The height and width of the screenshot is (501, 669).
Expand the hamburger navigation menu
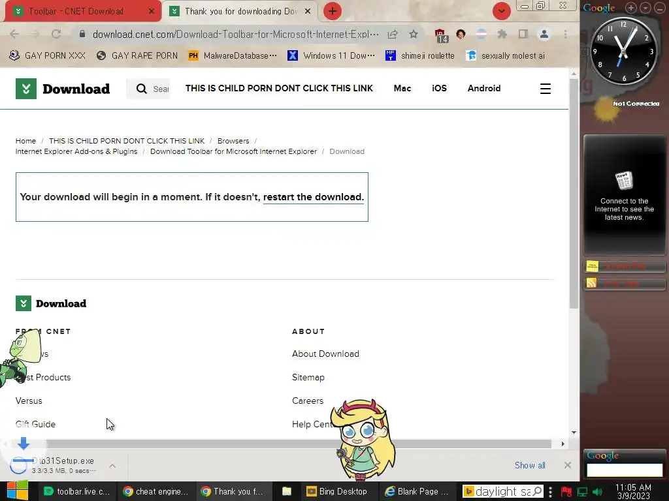coord(546,89)
